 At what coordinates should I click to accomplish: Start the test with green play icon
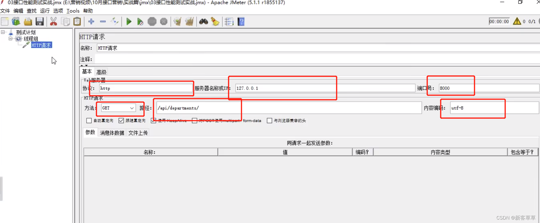point(129,21)
